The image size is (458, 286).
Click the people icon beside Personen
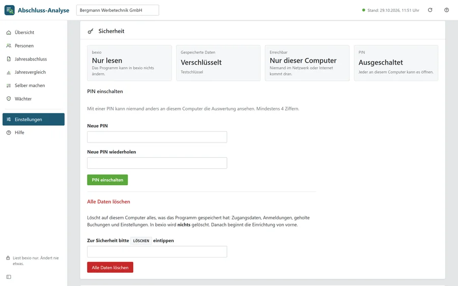point(9,46)
